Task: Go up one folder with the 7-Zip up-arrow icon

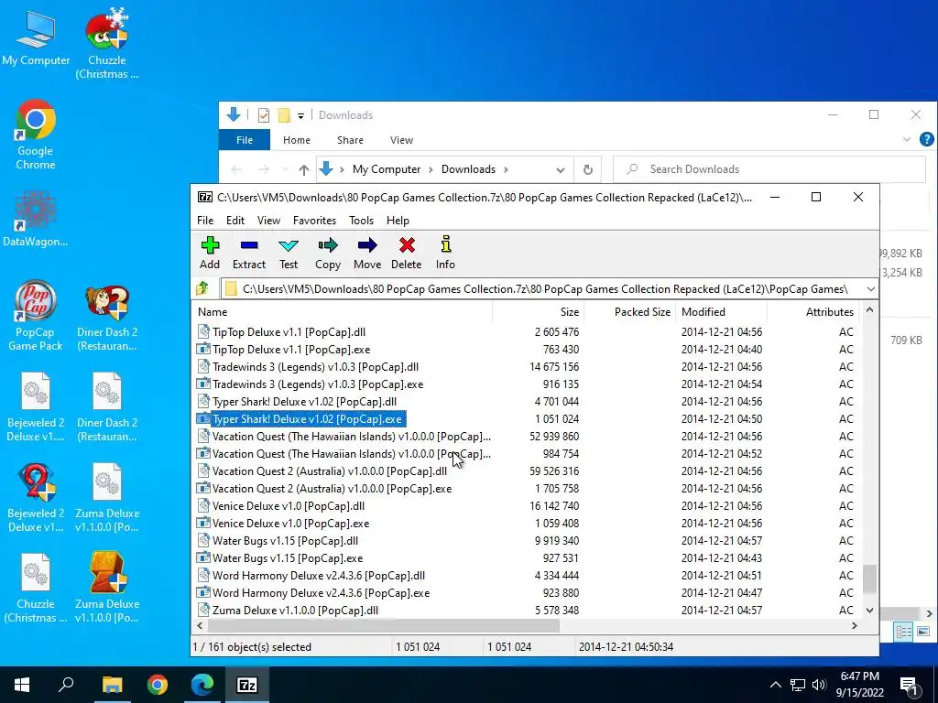Action: pyautogui.click(x=202, y=288)
